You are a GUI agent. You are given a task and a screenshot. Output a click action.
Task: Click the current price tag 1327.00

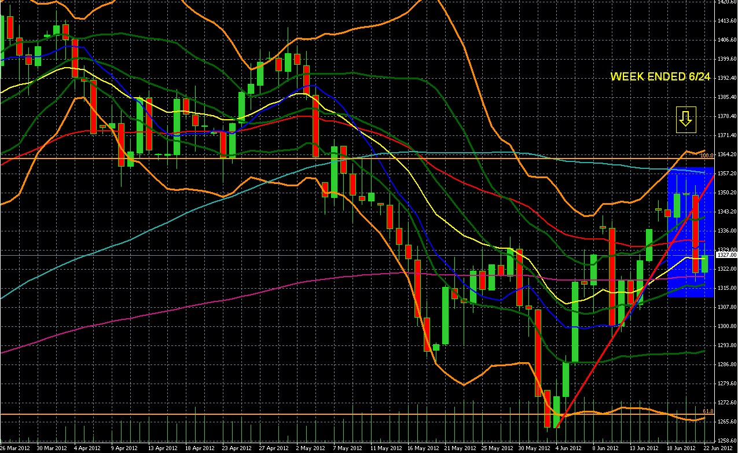tap(726, 255)
